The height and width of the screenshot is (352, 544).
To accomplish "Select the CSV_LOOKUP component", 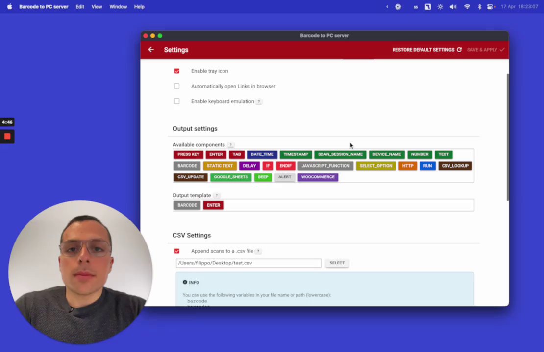I will [x=455, y=166].
